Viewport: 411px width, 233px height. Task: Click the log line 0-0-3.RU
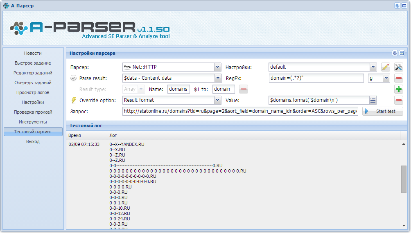pos(118,224)
